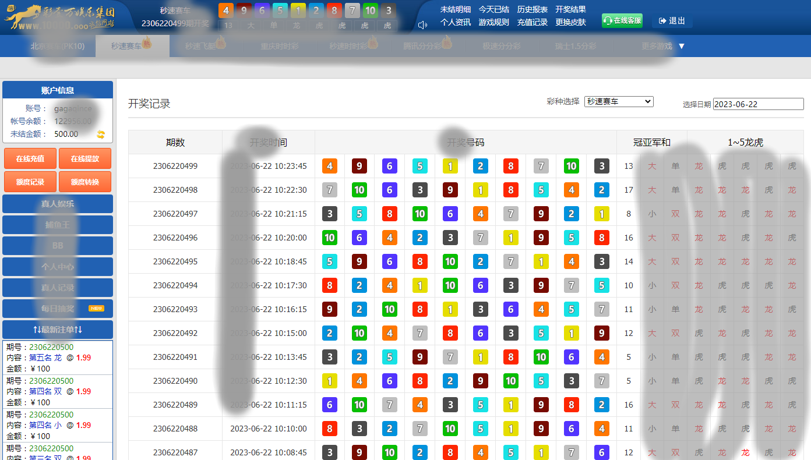Click the green 10 ball in top bar
Image resolution: width=811 pixels, height=460 pixels.
[x=371, y=10]
